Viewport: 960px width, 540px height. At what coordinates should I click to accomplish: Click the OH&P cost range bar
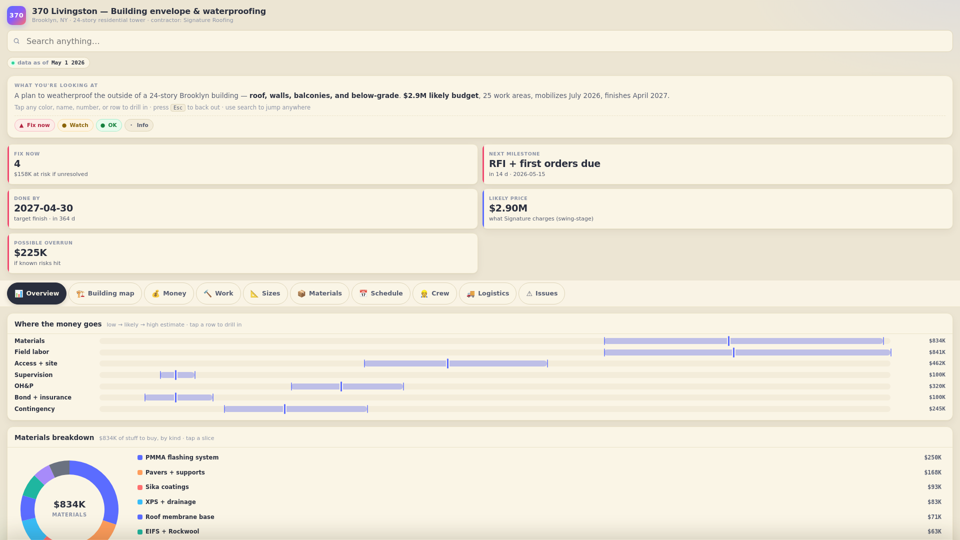pyautogui.click(x=347, y=386)
